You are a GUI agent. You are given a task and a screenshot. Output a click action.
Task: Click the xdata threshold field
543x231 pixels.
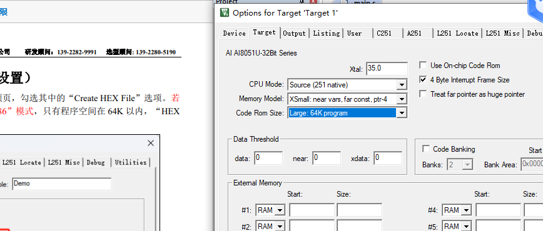point(388,158)
